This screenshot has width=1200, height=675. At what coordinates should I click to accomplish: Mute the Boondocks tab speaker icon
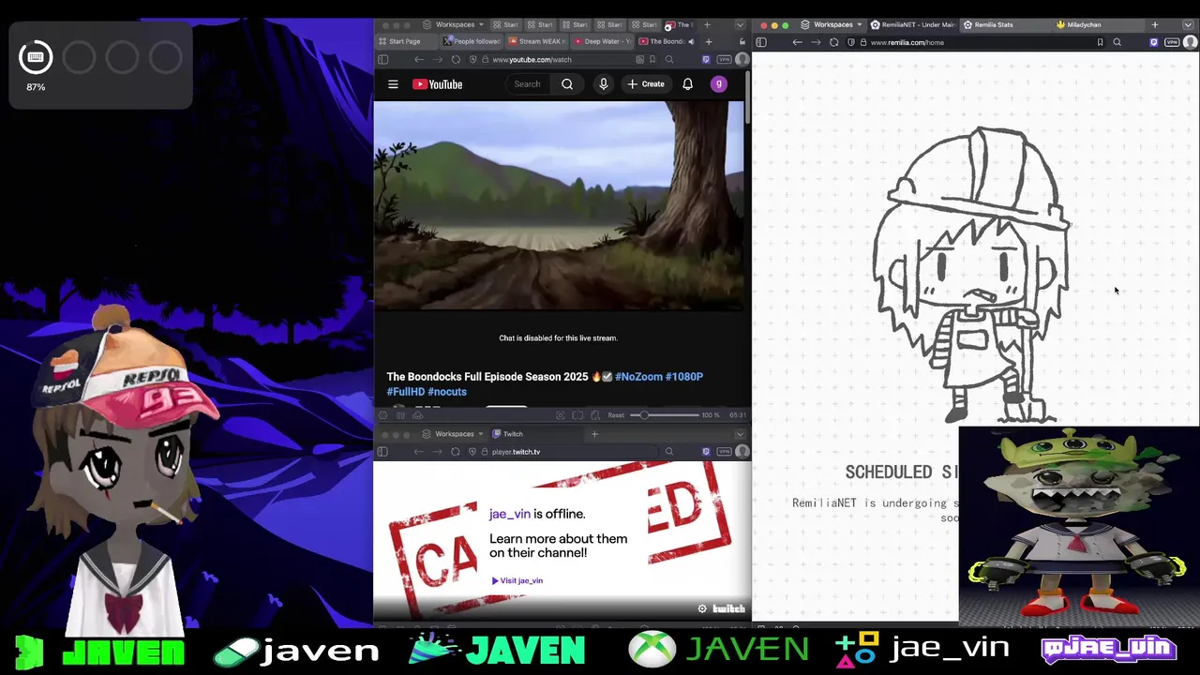point(691,41)
